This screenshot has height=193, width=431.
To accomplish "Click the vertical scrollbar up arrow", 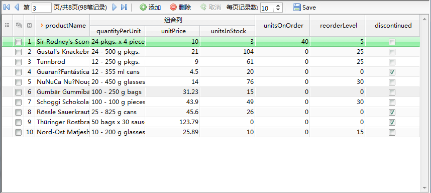I will [425, 20].
